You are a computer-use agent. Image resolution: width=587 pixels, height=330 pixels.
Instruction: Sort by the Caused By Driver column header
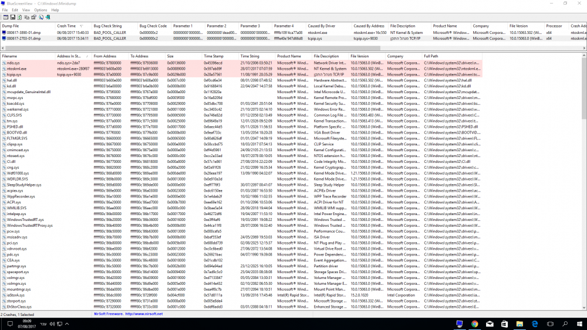329,26
